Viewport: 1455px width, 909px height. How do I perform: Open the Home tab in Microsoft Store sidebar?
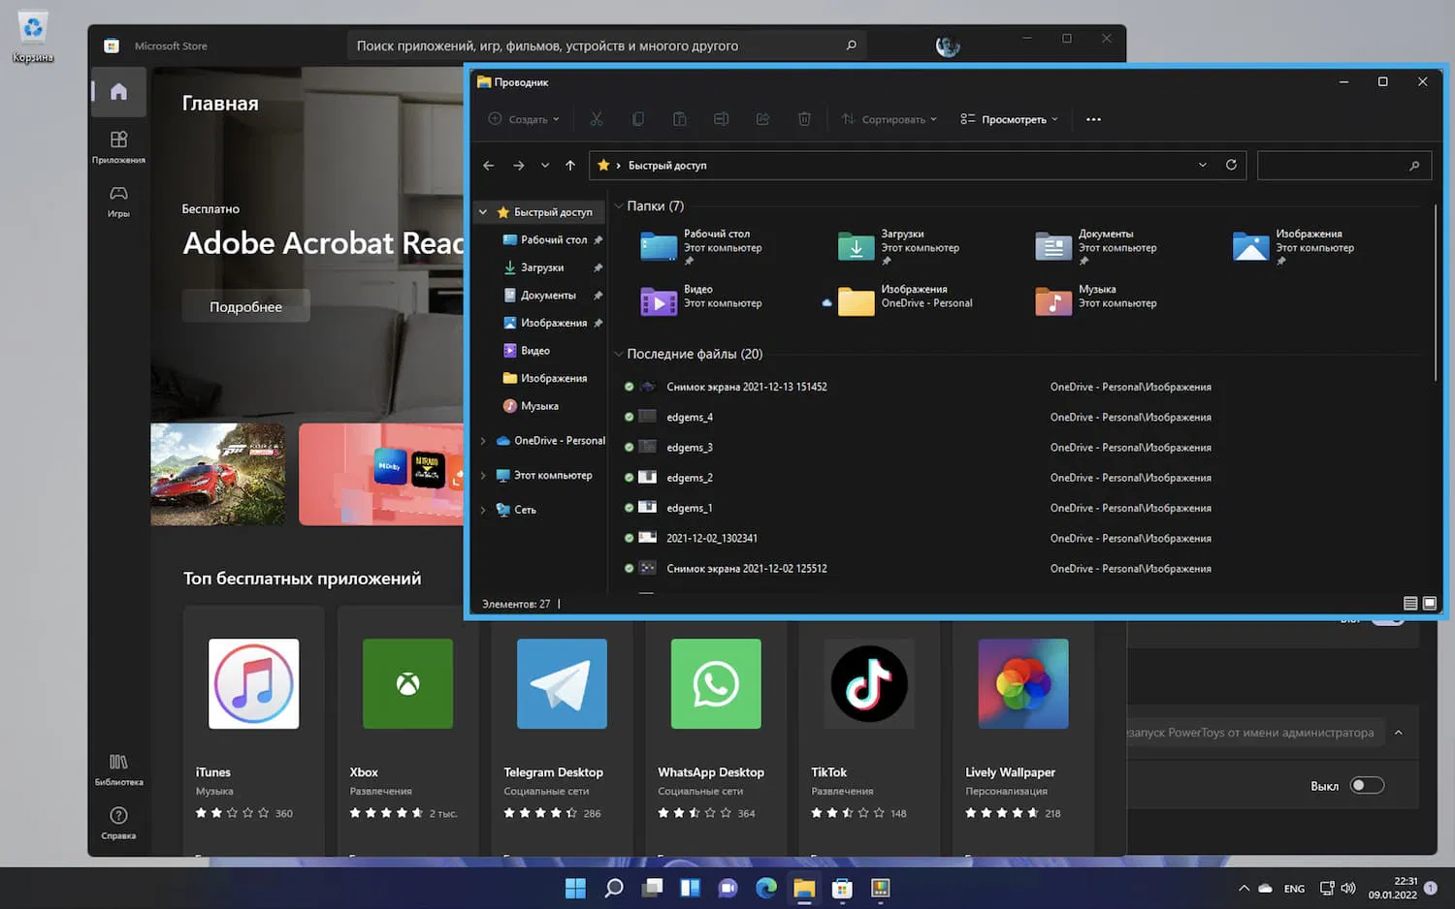[118, 92]
